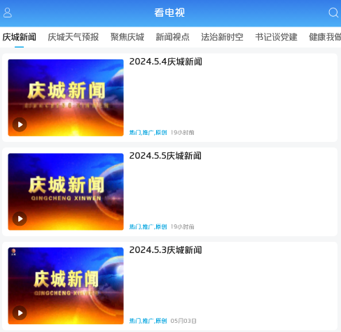Click the 2024.5.3 news video thumbnail
341x332 pixels.
(x=66, y=286)
